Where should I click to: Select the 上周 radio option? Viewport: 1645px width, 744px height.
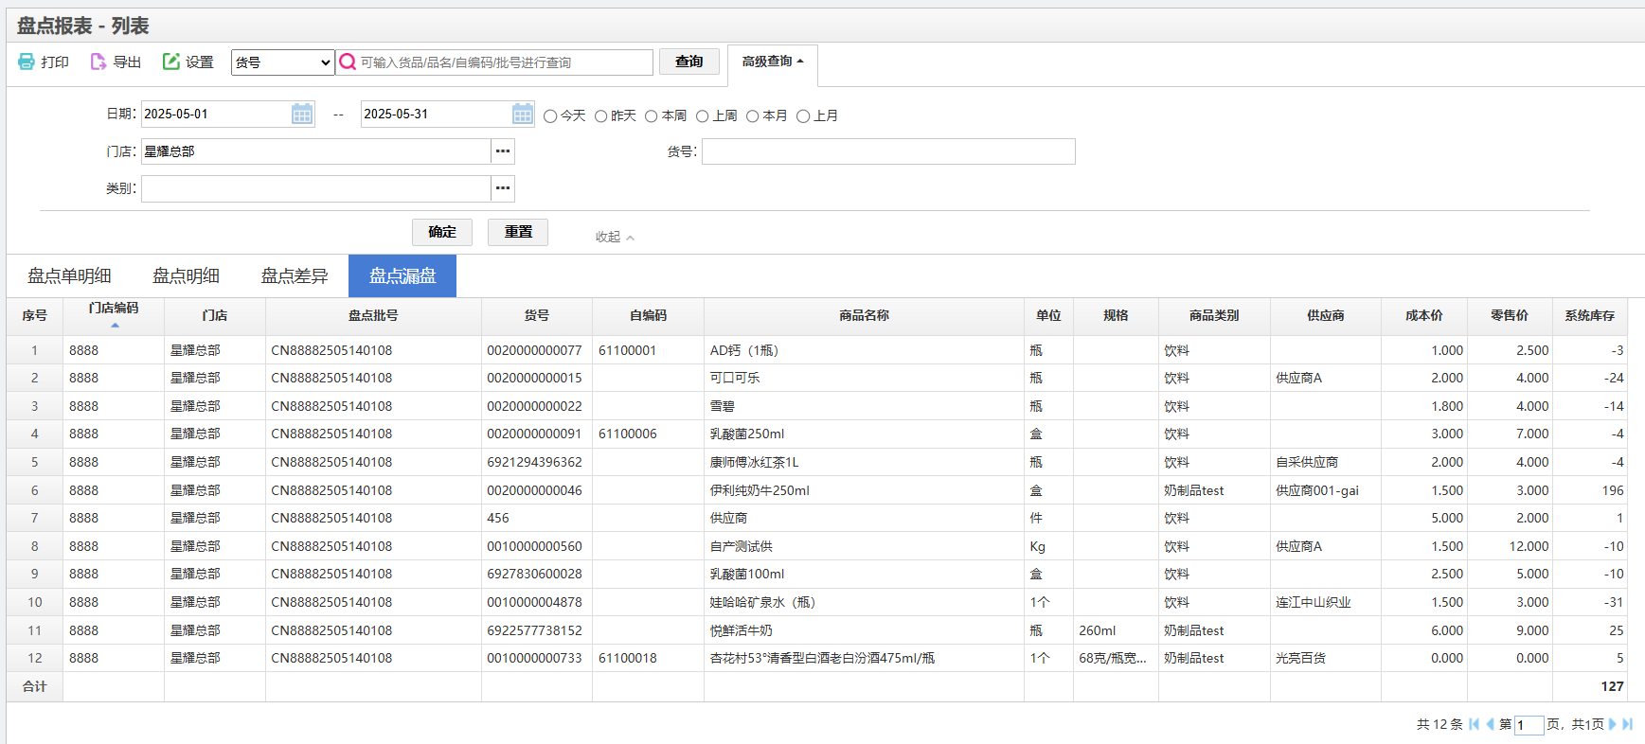click(x=703, y=116)
